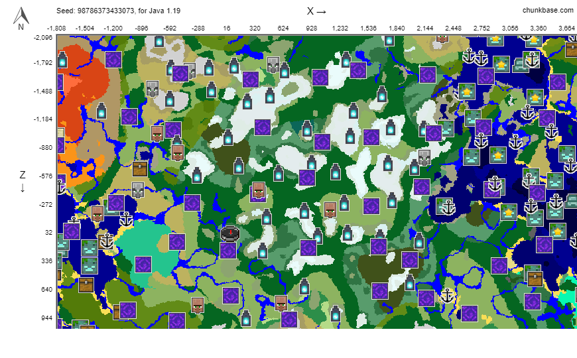The width and height of the screenshot is (577, 358).
Task: Click ruined portal inside the turquoise biome
Action: click(143, 264)
